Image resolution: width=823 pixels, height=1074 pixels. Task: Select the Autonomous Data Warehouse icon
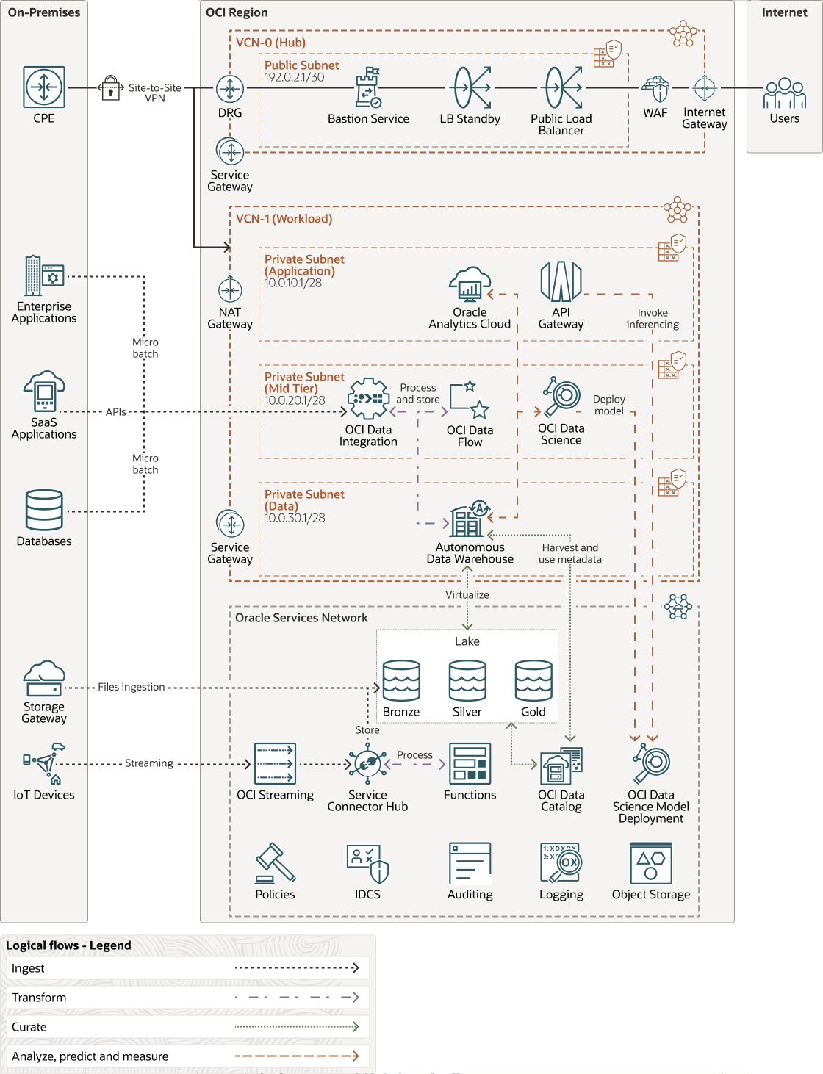tap(470, 519)
